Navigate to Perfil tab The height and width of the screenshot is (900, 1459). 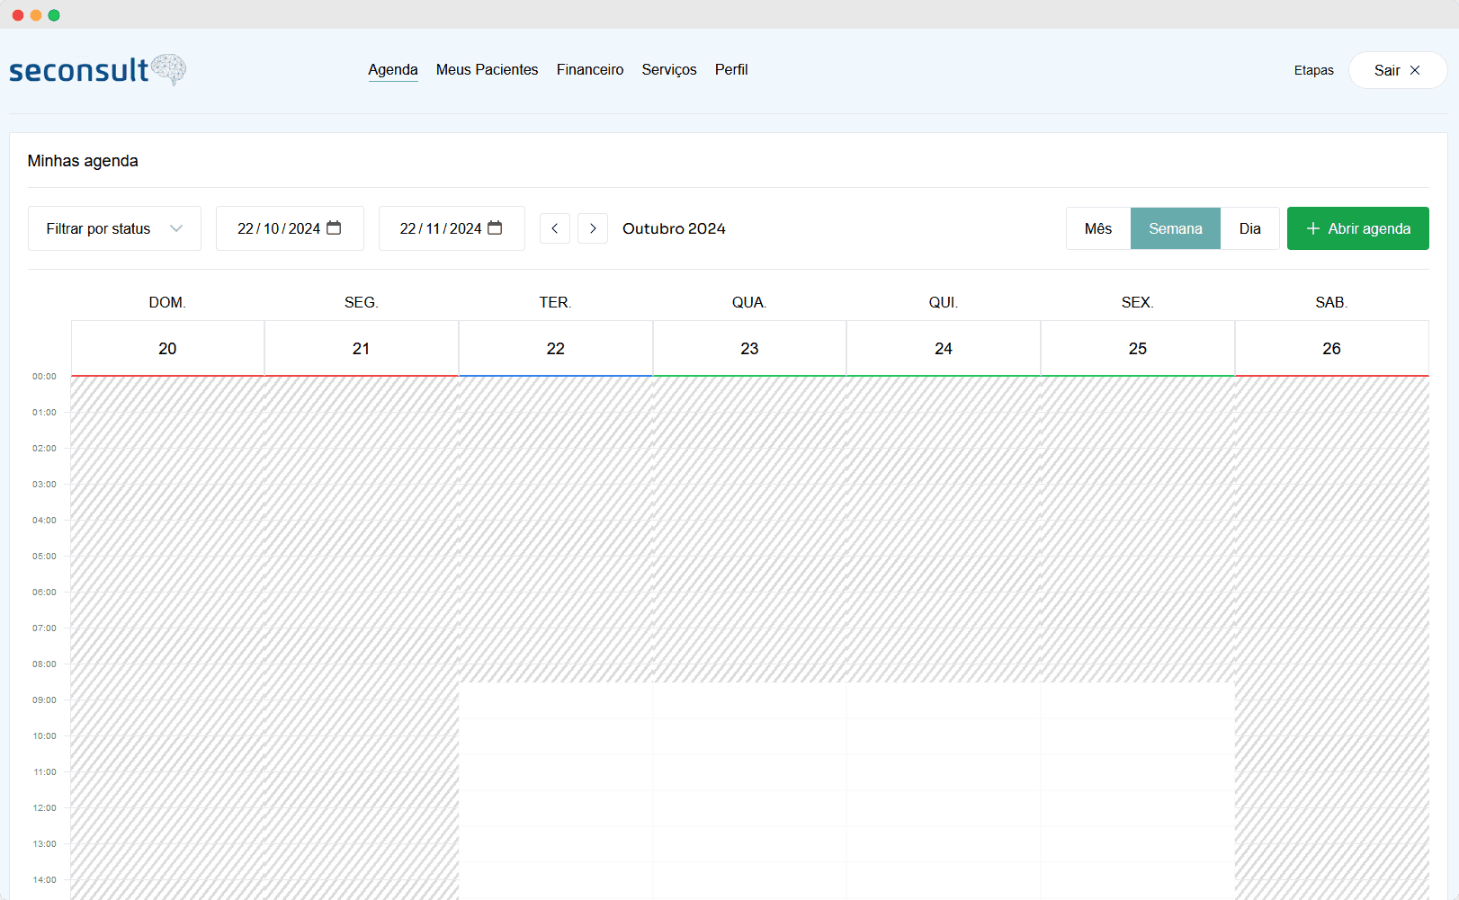pyautogui.click(x=730, y=69)
